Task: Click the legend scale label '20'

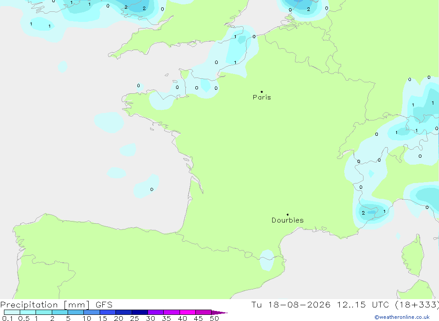Action: tap(119, 318)
